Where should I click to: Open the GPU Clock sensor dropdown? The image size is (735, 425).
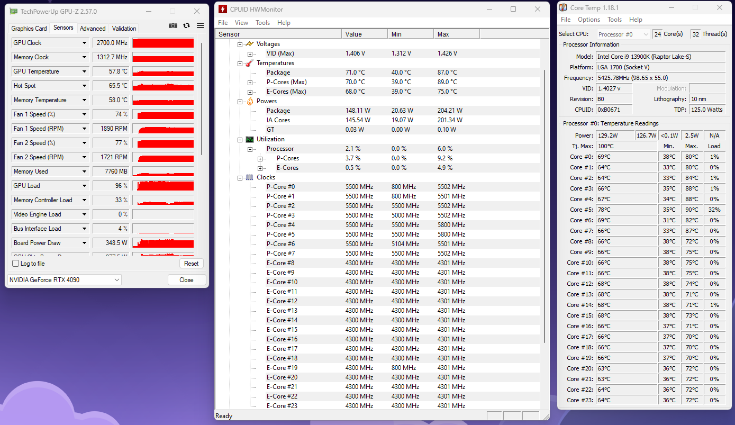coord(84,43)
